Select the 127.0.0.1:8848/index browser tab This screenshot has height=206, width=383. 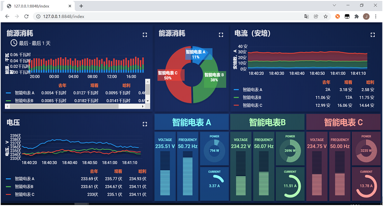tap(38, 6)
